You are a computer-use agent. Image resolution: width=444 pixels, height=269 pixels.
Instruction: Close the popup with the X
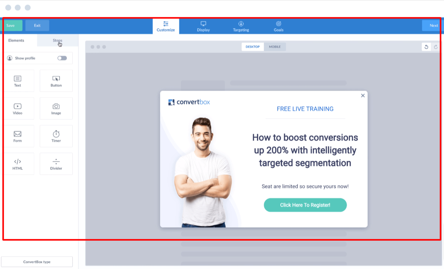(x=363, y=96)
